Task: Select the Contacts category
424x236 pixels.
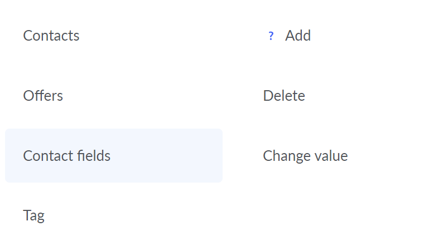Action: tap(51, 36)
